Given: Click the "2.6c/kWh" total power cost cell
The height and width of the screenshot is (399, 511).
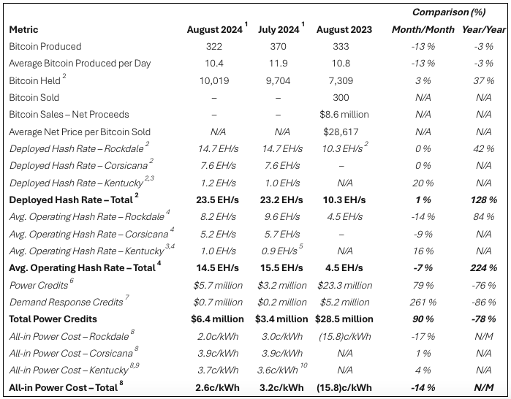Looking at the screenshot, I should click(214, 387).
